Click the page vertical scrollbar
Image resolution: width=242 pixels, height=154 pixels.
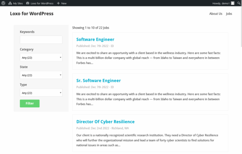click(241, 26)
